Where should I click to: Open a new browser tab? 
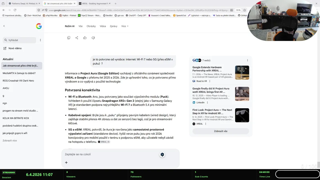pyautogui.click(x=115, y=3)
